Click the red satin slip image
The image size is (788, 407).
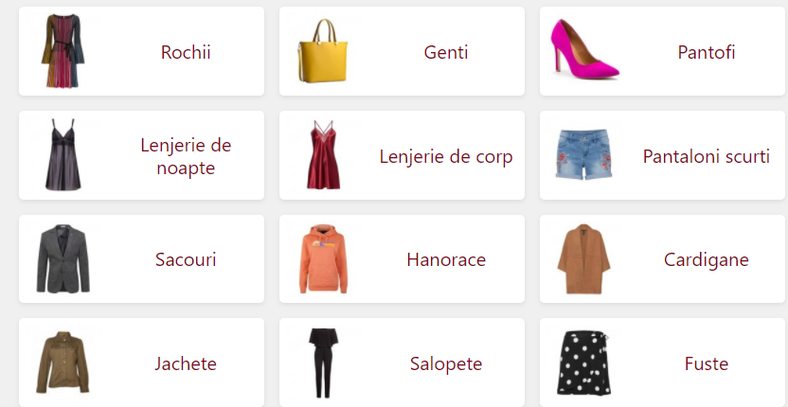tap(324, 155)
